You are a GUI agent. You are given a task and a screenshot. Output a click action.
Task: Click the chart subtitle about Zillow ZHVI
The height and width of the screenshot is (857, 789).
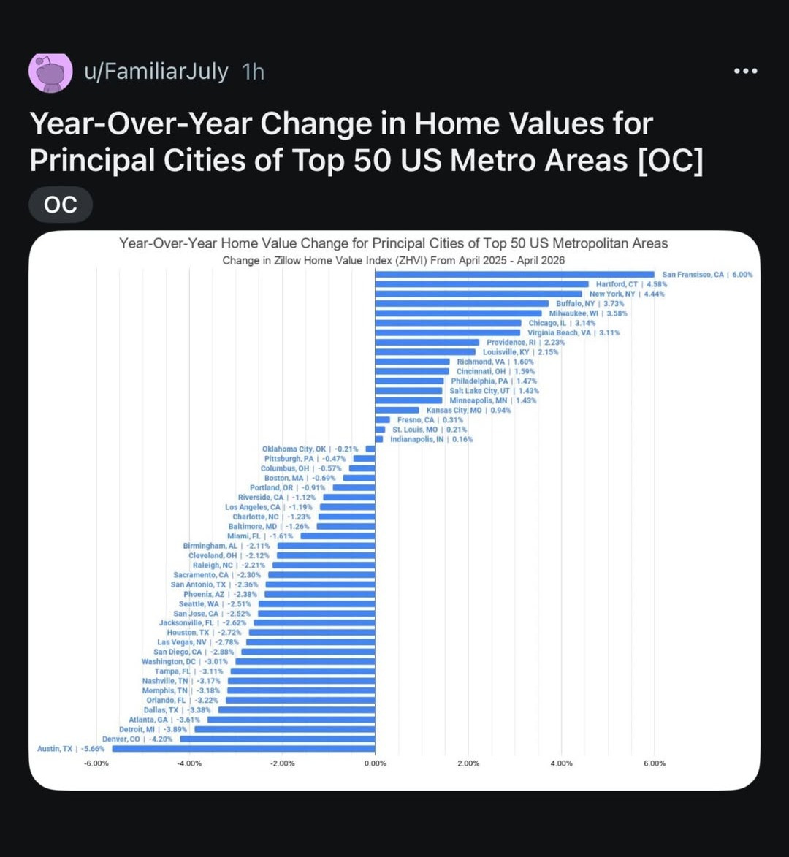(394, 260)
